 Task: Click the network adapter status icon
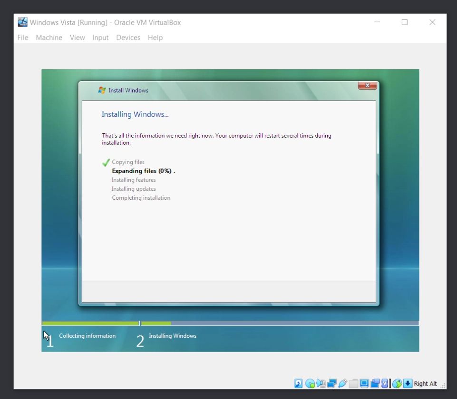(331, 383)
